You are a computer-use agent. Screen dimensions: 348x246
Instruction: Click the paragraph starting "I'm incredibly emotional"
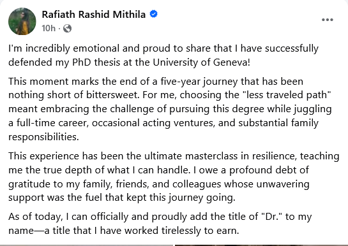163,55
